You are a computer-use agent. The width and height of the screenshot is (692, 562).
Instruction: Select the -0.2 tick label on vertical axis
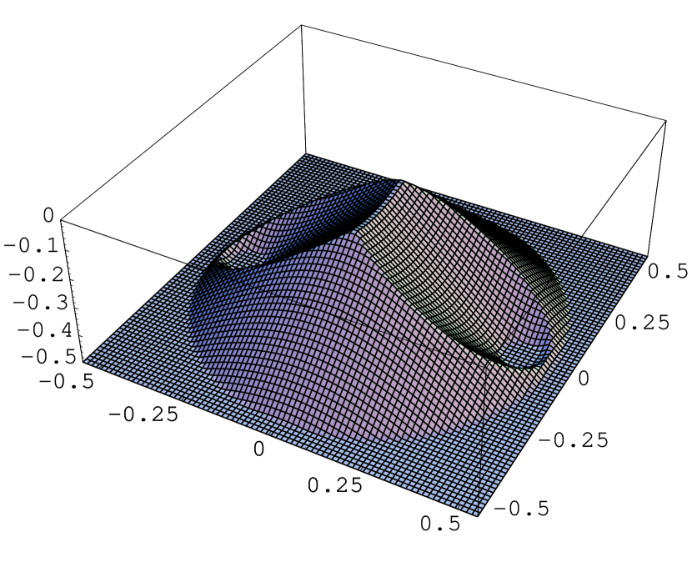coord(36,275)
